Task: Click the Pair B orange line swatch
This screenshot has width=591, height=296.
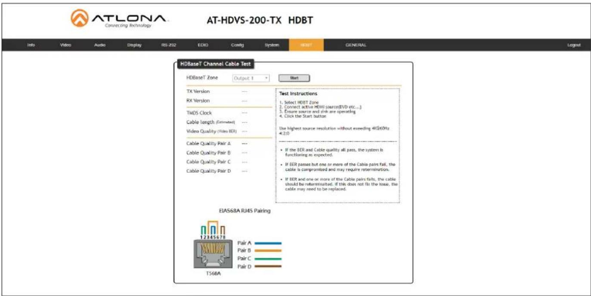Action: tap(268, 250)
